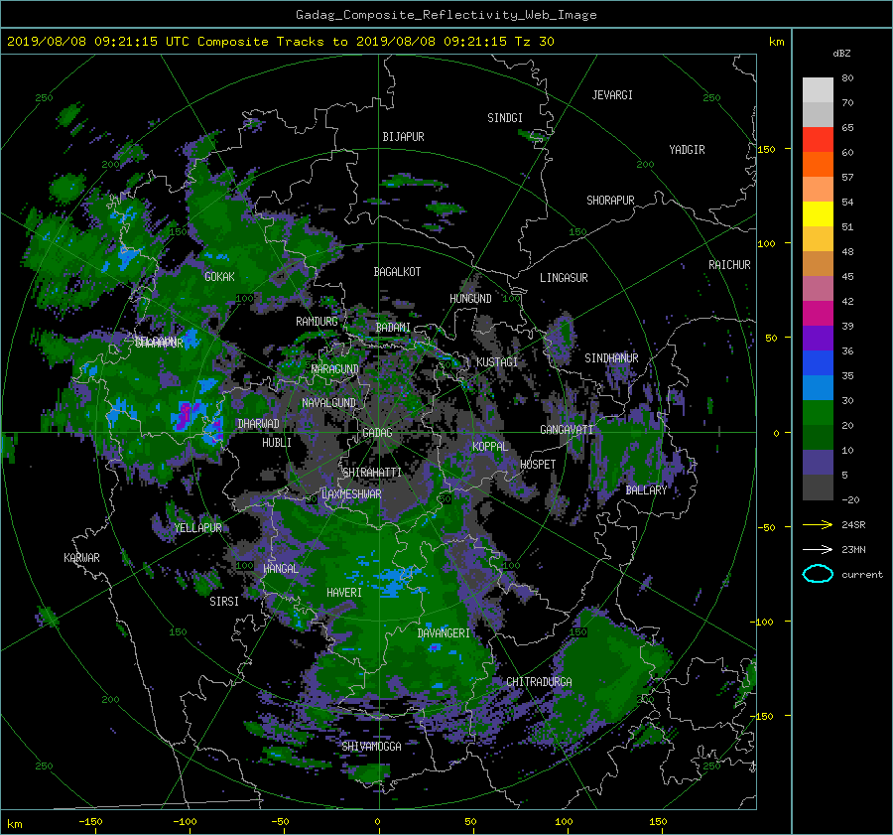Click the cyan current-track ellipse icon
The height and width of the screenshot is (835, 893).
[x=818, y=574]
